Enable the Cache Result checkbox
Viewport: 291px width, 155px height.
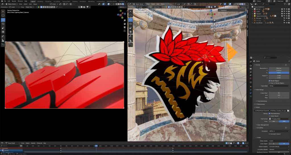click(x=269, y=116)
